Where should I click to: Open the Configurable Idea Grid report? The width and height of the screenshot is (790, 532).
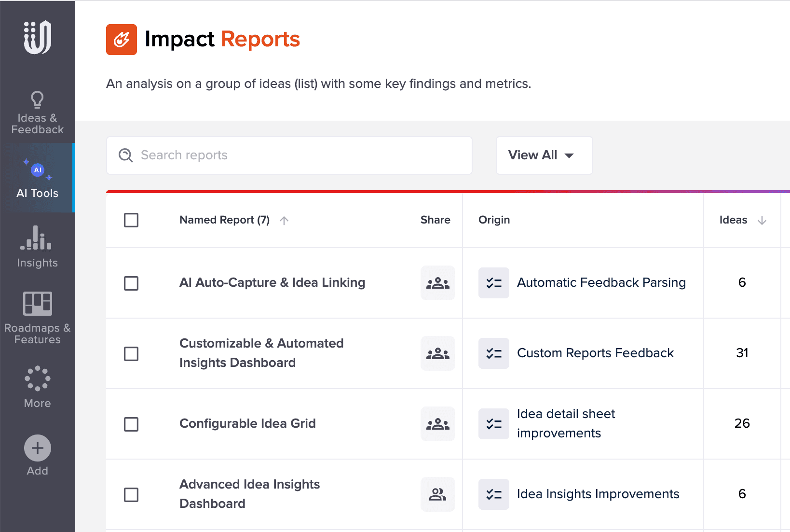coord(247,423)
